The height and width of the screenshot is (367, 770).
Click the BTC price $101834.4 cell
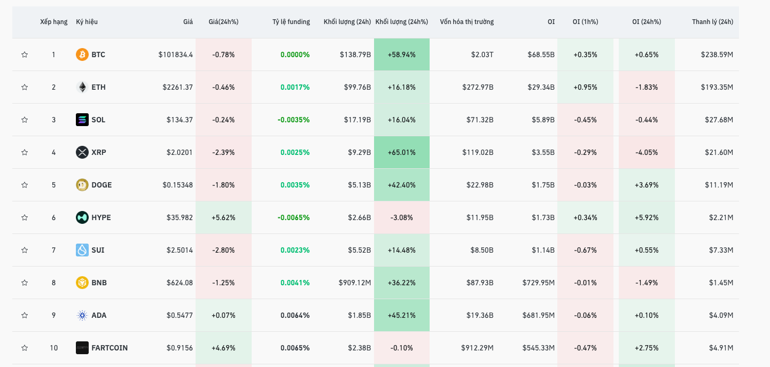pos(175,54)
